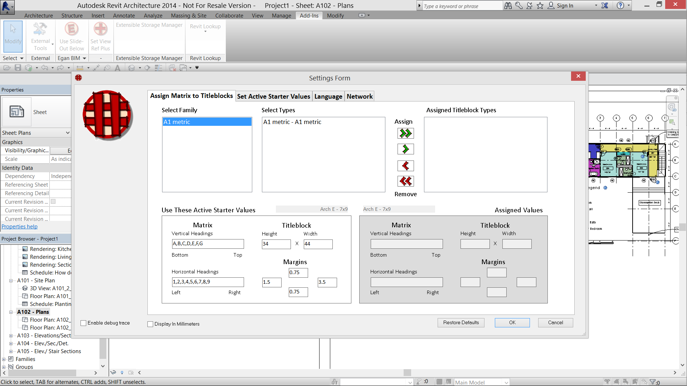
Task: Switch to Set Active Starter Values tab
Action: 273,96
